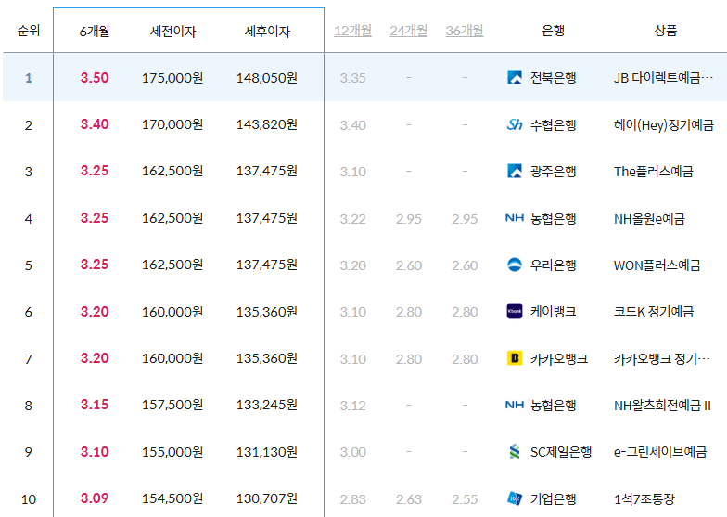The image size is (727, 517).
Task: Click the 143,820원 after-tax interest
Action: [267, 124]
